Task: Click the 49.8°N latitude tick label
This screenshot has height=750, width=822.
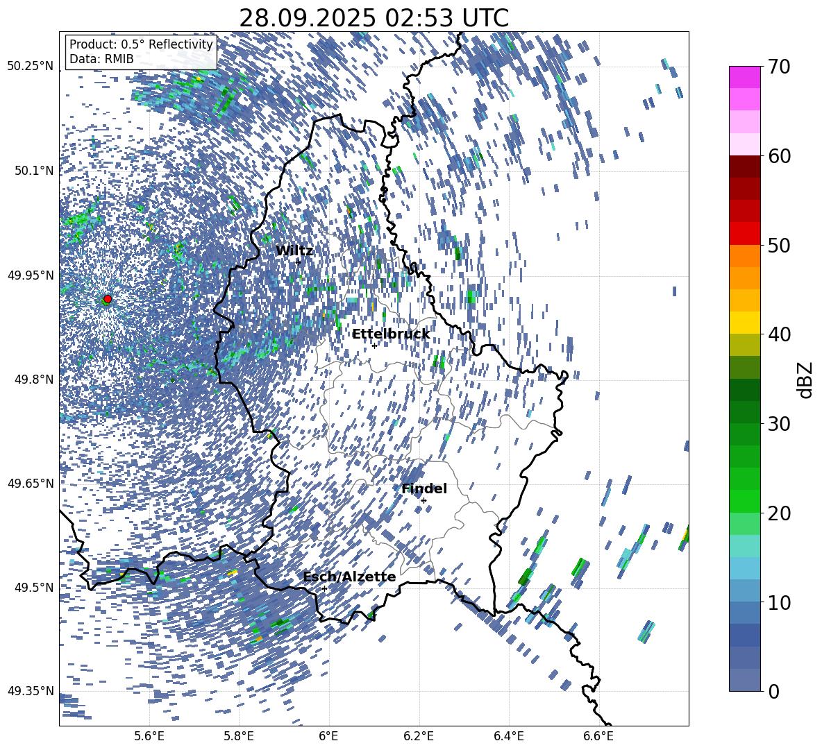Action: [33, 380]
